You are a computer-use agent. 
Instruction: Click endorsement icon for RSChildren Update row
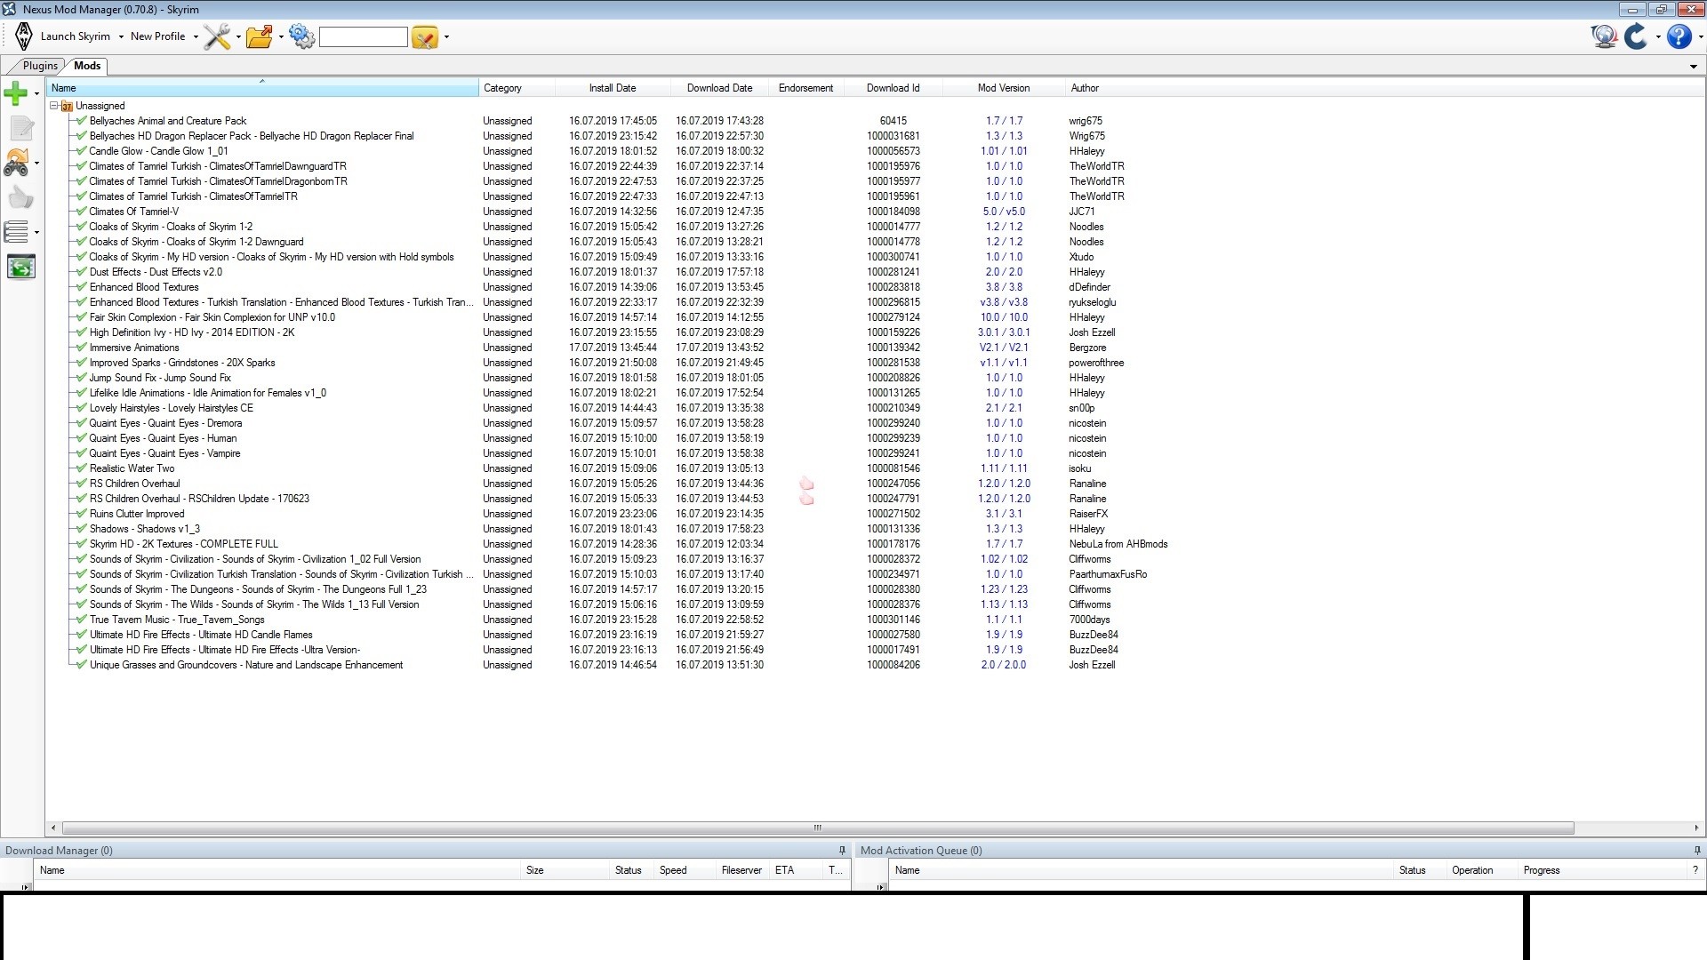click(x=806, y=499)
